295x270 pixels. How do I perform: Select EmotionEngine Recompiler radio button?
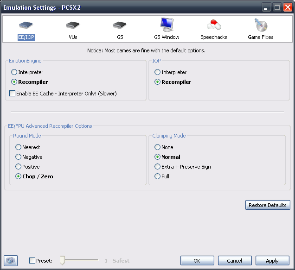click(14, 82)
